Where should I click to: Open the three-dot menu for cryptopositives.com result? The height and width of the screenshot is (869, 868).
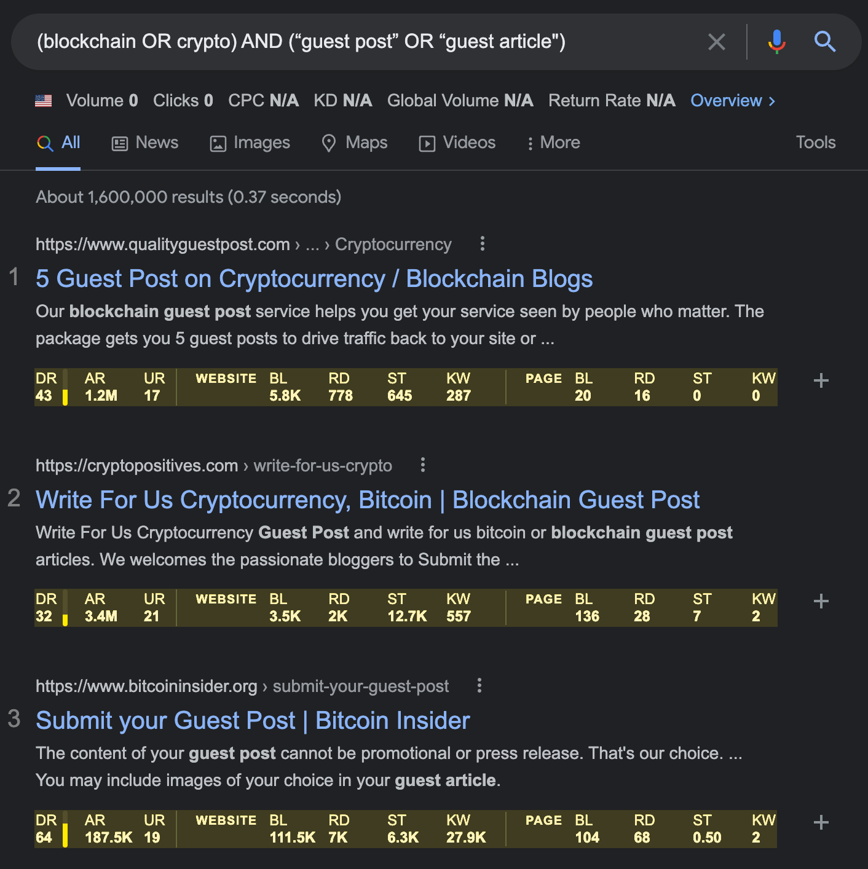[x=423, y=465]
